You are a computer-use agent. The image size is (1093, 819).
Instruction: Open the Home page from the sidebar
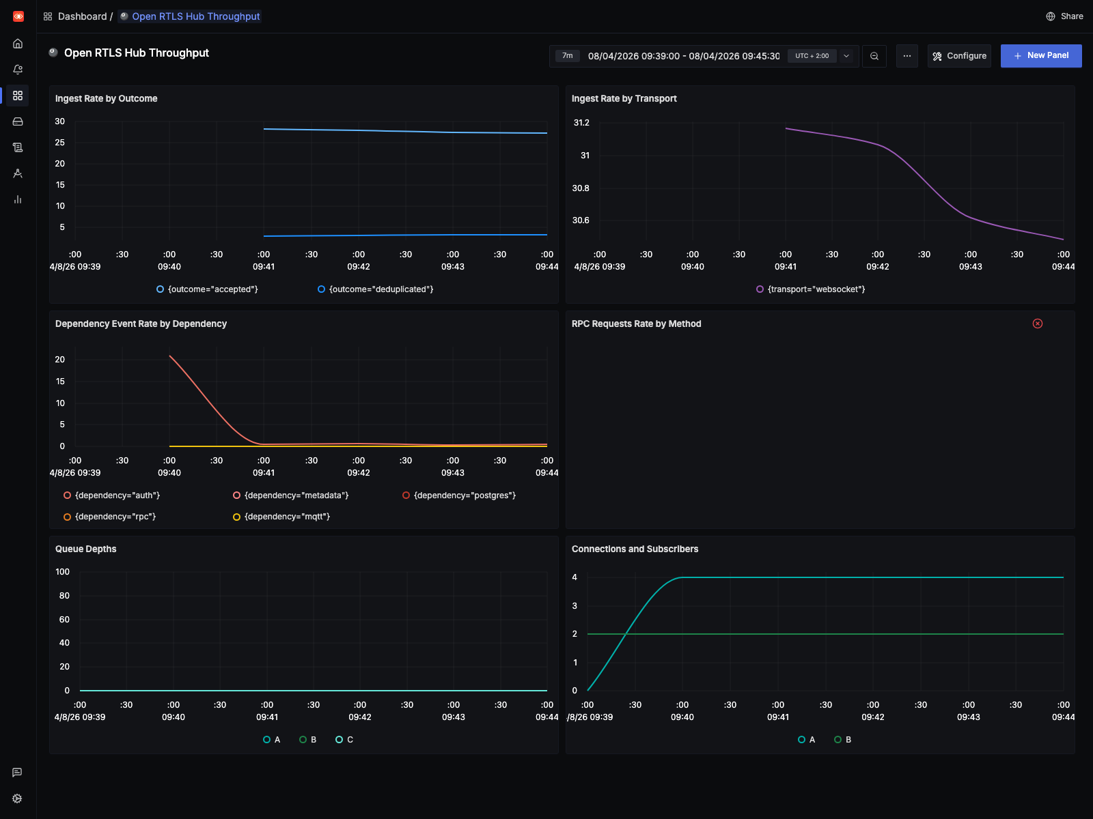(x=17, y=43)
